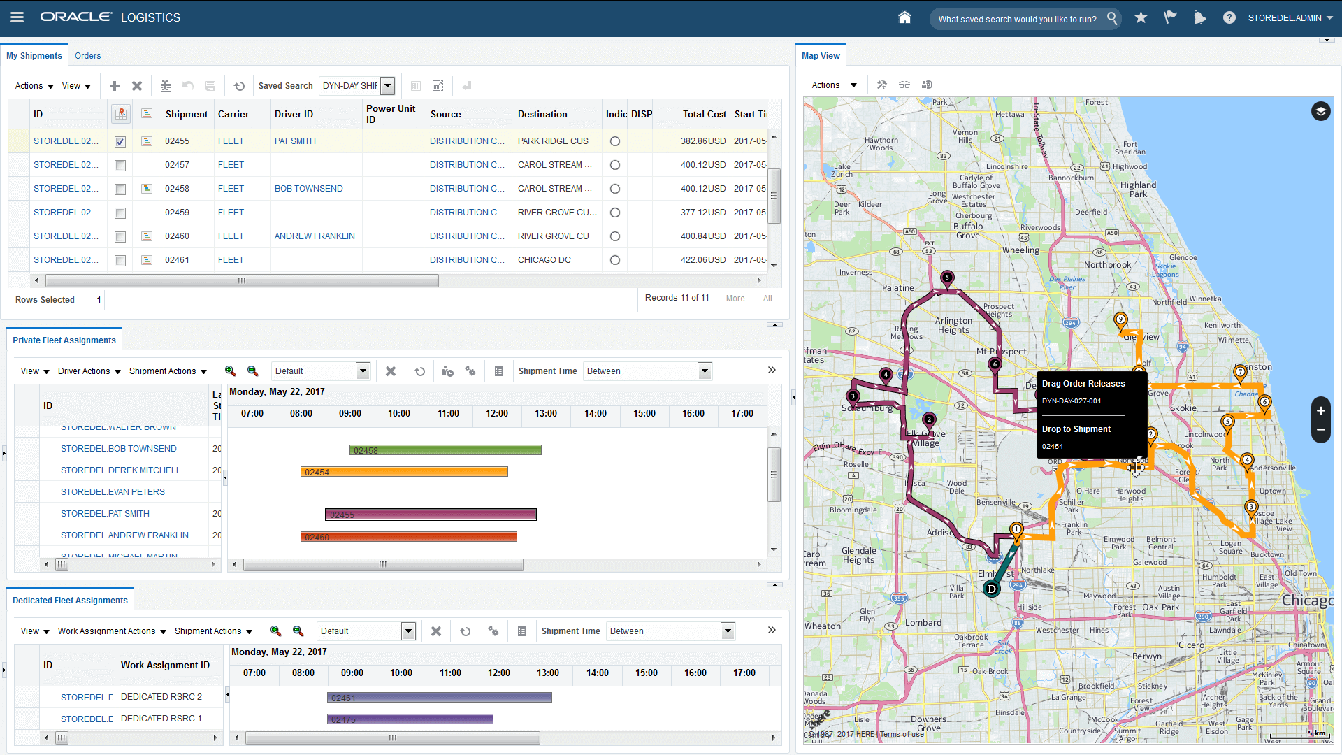Open the Shipment Time Between dropdown in Private Fleet
The width and height of the screenshot is (1342, 755).
coord(705,371)
